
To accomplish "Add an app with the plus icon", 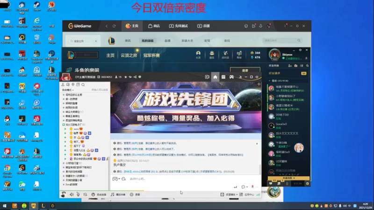I will pyautogui.click(x=96, y=41).
